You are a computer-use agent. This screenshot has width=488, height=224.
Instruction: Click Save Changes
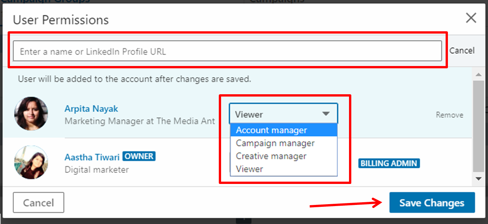(x=432, y=203)
